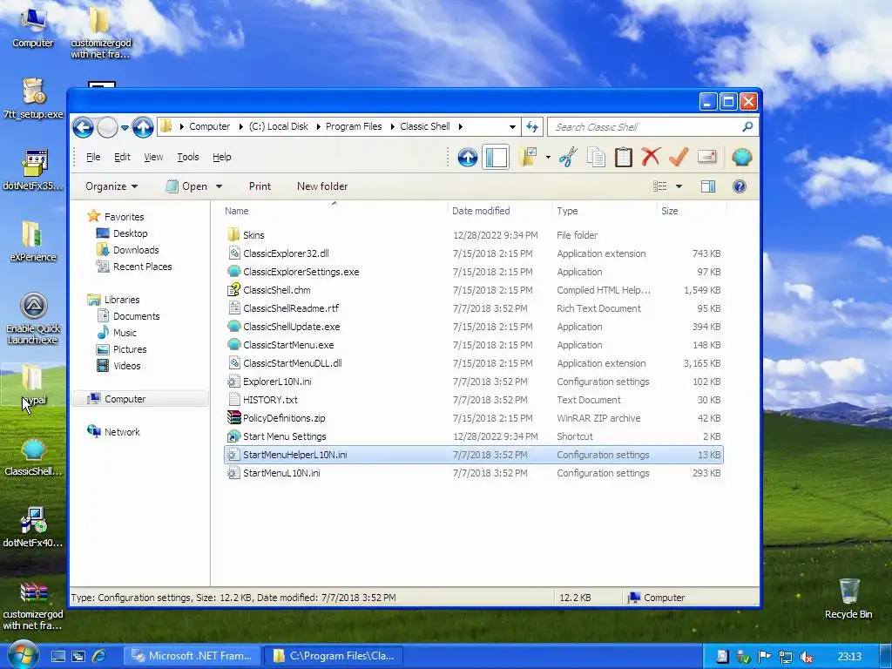Click the Email toolbar icon
This screenshot has height=669, width=892.
coord(706,157)
